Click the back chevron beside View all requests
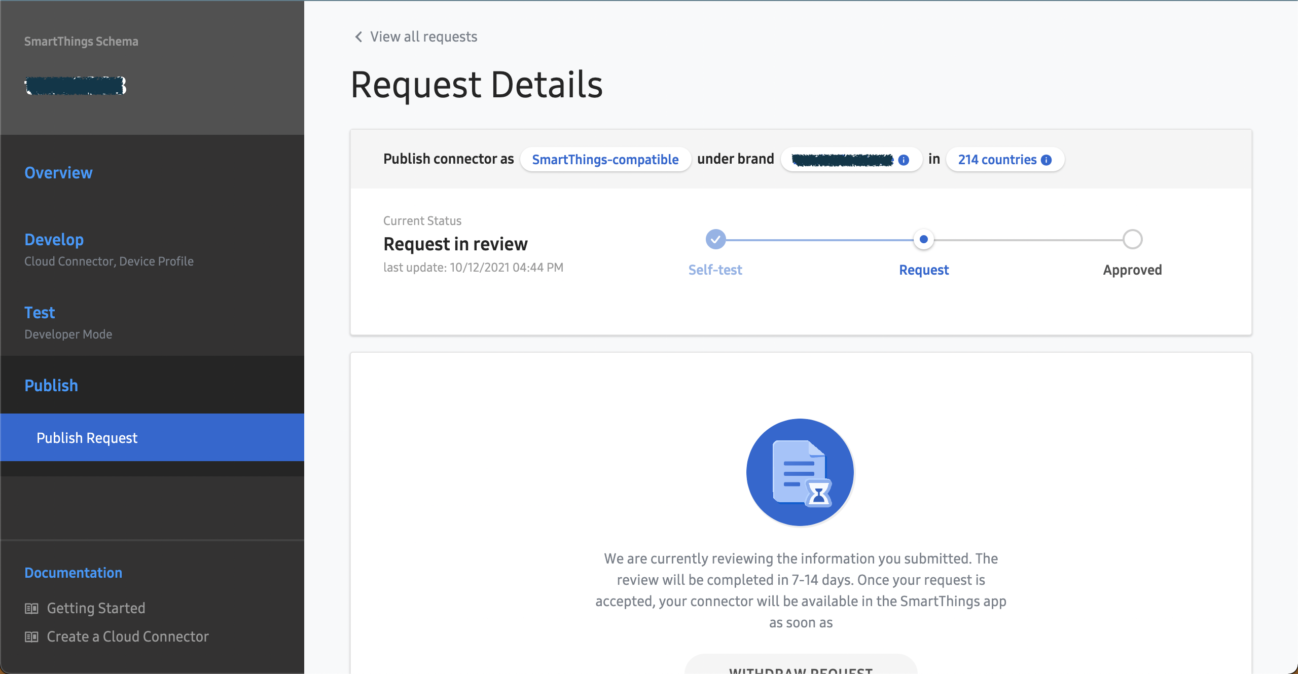The height and width of the screenshot is (674, 1298). coord(358,36)
